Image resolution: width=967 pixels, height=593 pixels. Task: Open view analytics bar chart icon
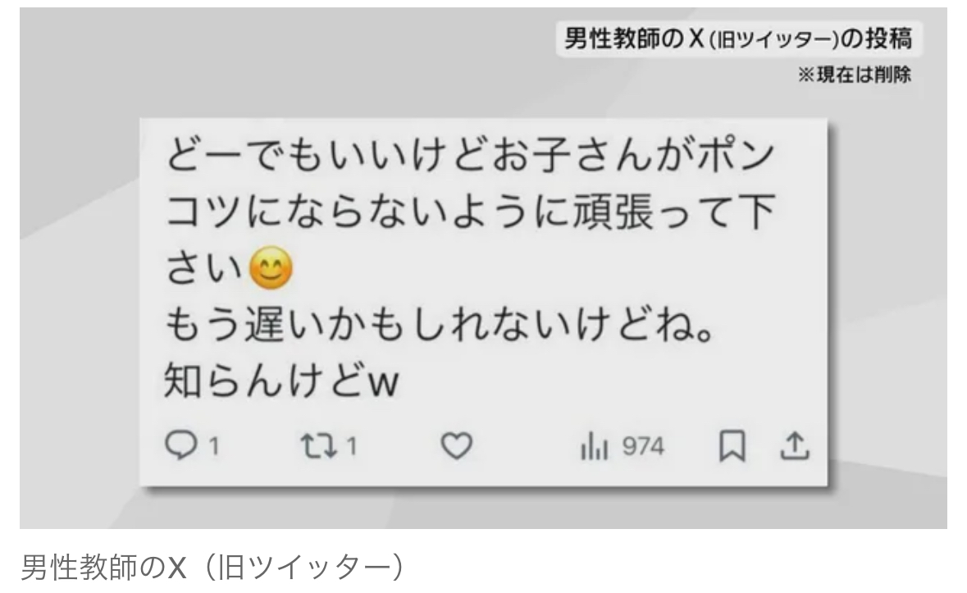point(594,446)
